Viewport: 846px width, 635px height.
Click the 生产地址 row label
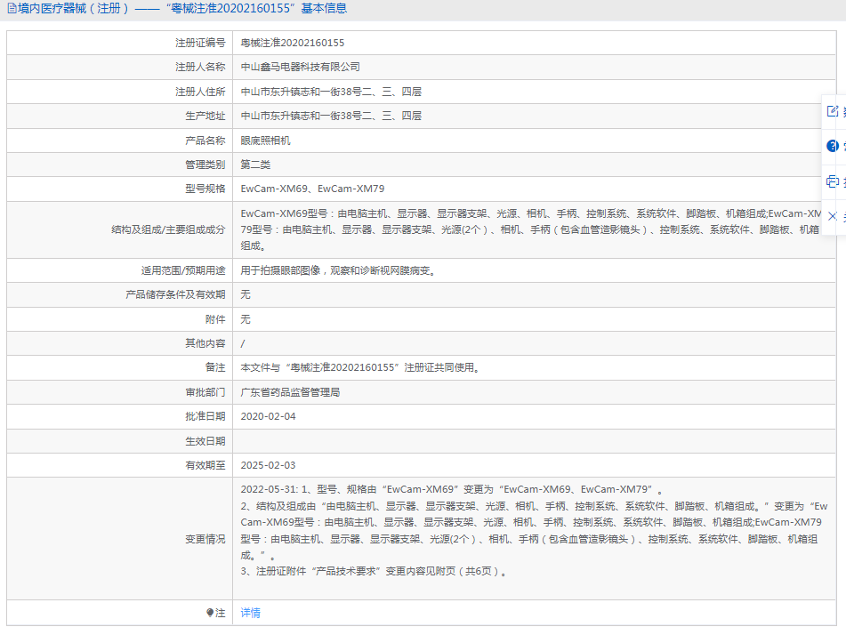tap(205, 116)
